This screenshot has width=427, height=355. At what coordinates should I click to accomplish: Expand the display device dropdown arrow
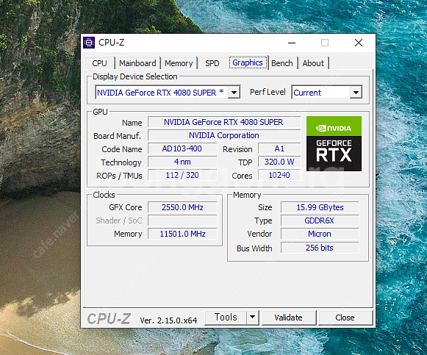[x=234, y=93]
